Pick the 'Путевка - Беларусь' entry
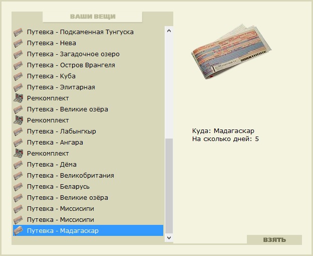 [x=88, y=187]
